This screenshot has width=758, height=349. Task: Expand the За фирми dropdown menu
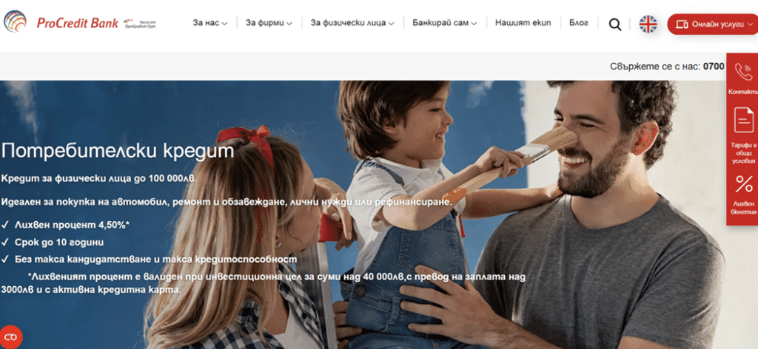coord(269,23)
